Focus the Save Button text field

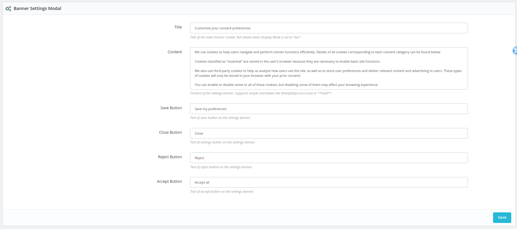point(329,109)
